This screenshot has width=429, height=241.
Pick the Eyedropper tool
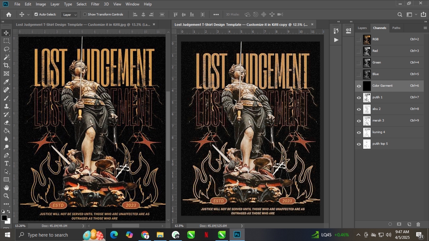point(6,82)
